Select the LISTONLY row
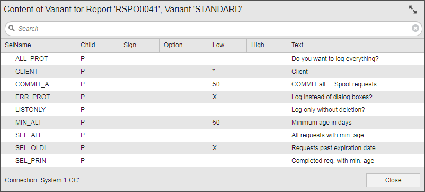The width and height of the screenshot is (425, 192). [212, 110]
